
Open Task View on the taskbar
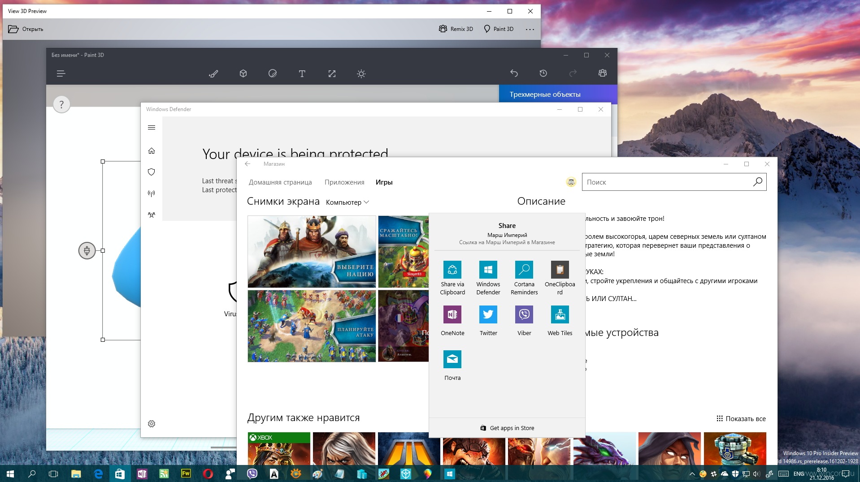pyautogui.click(x=53, y=473)
